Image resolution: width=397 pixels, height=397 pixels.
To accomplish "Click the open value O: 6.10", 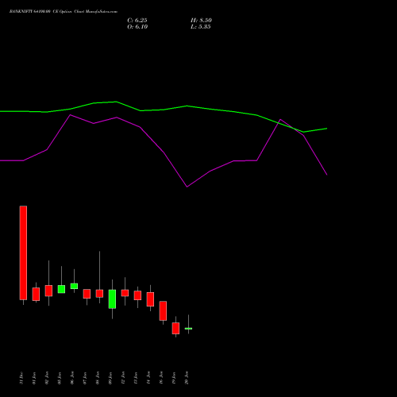I will 137,27.
